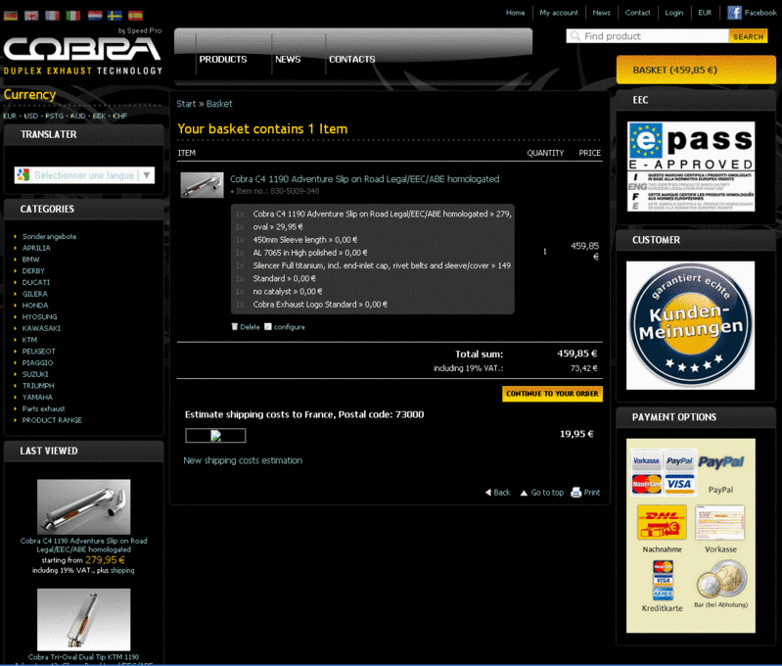The height and width of the screenshot is (666, 782).
Task: Click the configure pencil icon
Action: 268,326
